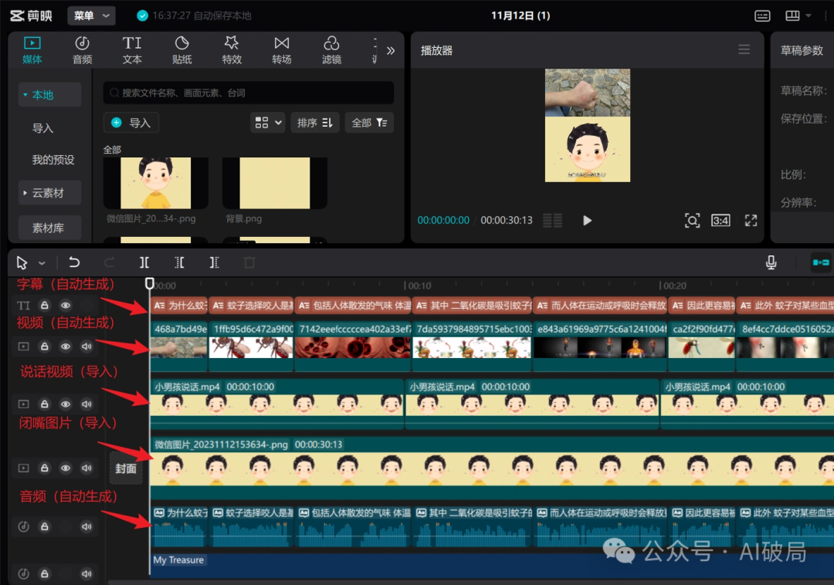Open the grid view mode dropdown
This screenshot has width=834, height=585.
(268, 123)
